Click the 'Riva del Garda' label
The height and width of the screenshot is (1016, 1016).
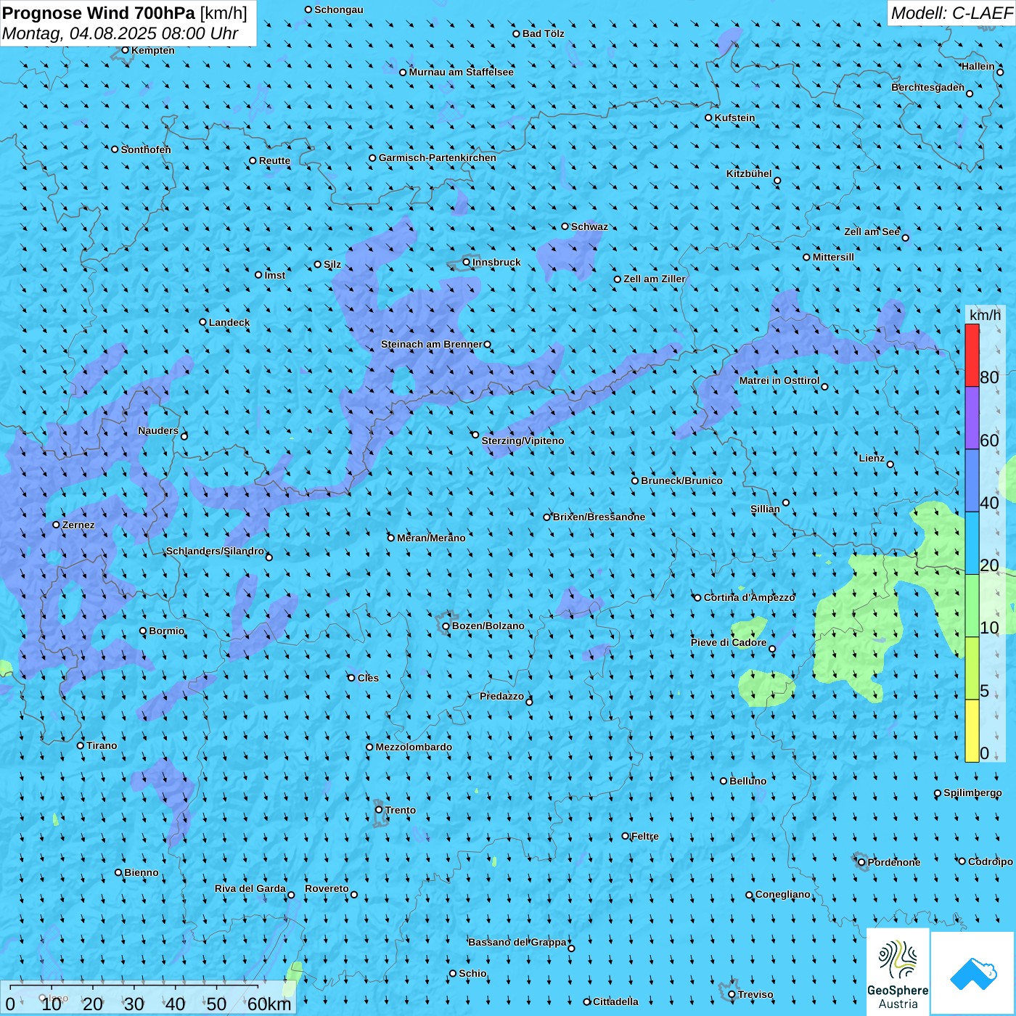tap(250, 888)
